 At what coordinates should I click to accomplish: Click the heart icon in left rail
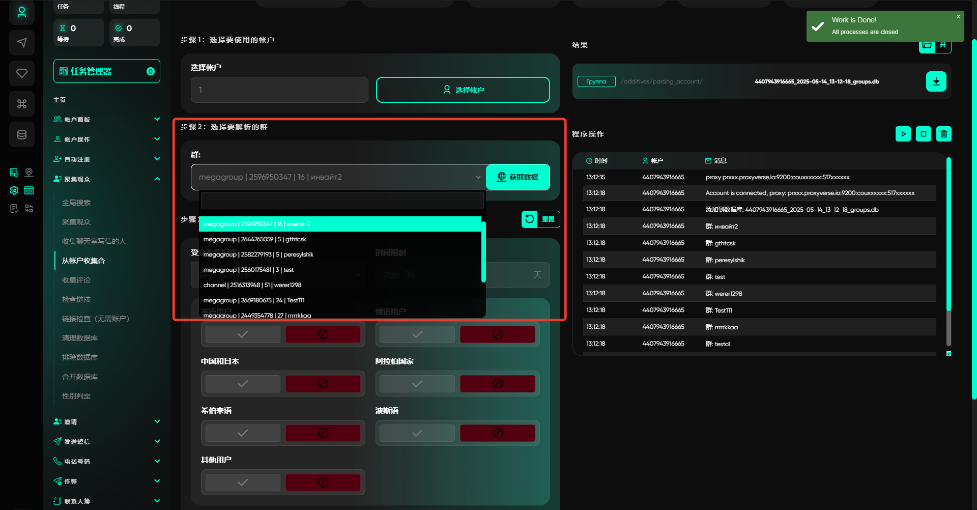[x=22, y=73]
